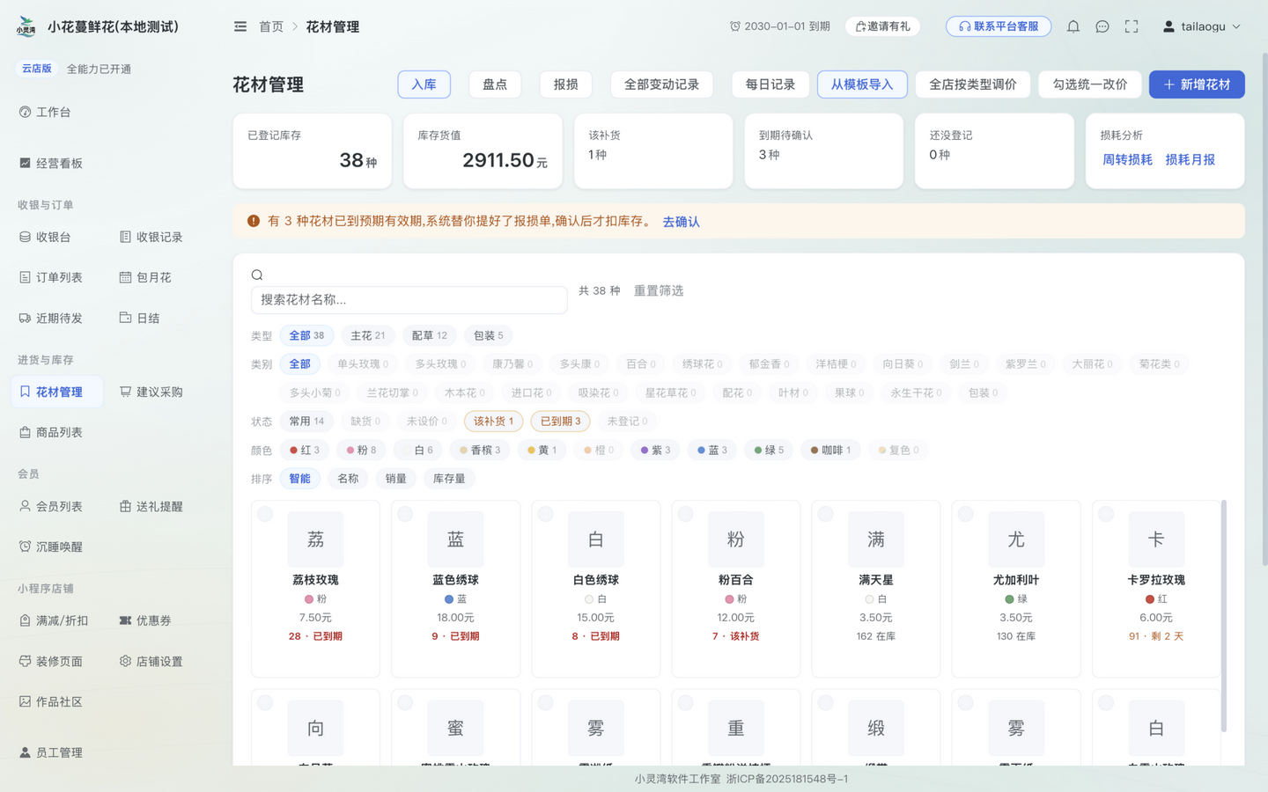
Task: Open the 尤加利叶 card thumbnail
Action: point(1016,539)
